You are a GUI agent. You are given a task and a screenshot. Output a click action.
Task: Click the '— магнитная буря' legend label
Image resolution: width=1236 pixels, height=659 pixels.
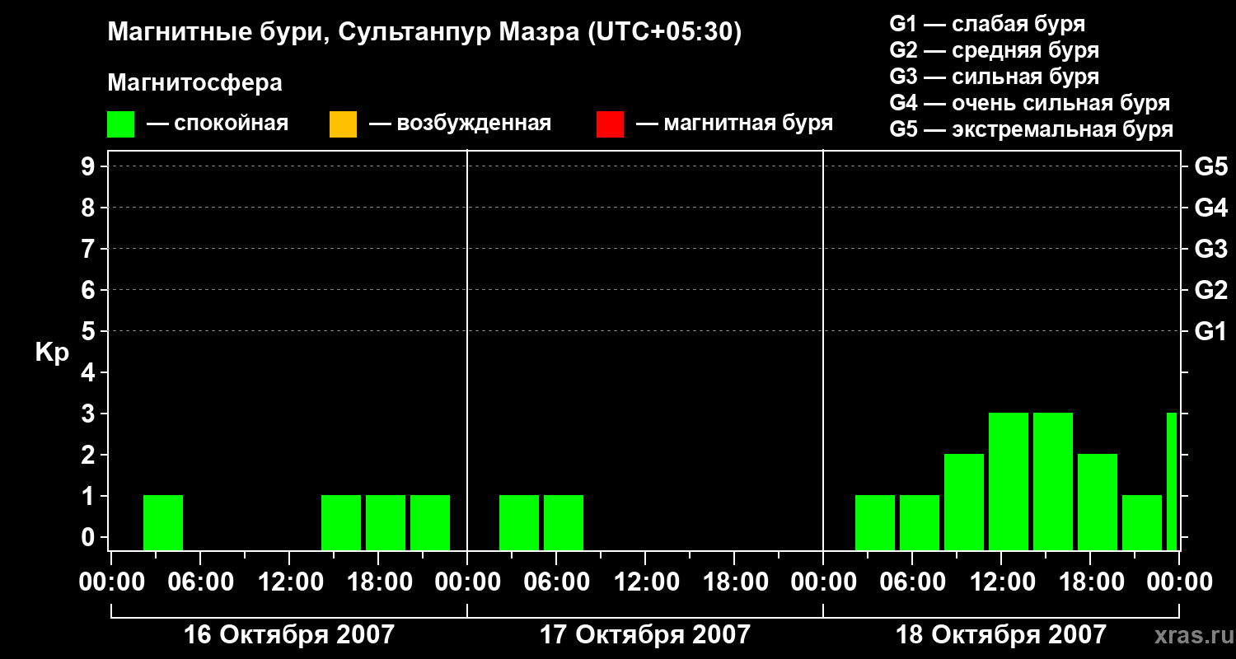pyautogui.click(x=734, y=124)
